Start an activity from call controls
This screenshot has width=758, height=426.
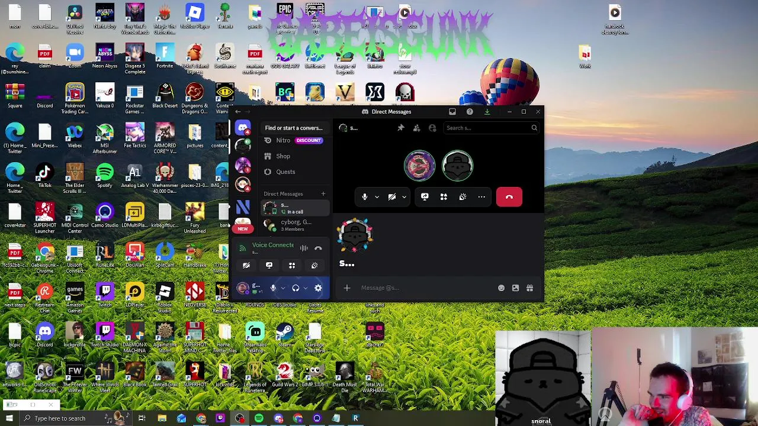click(444, 197)
